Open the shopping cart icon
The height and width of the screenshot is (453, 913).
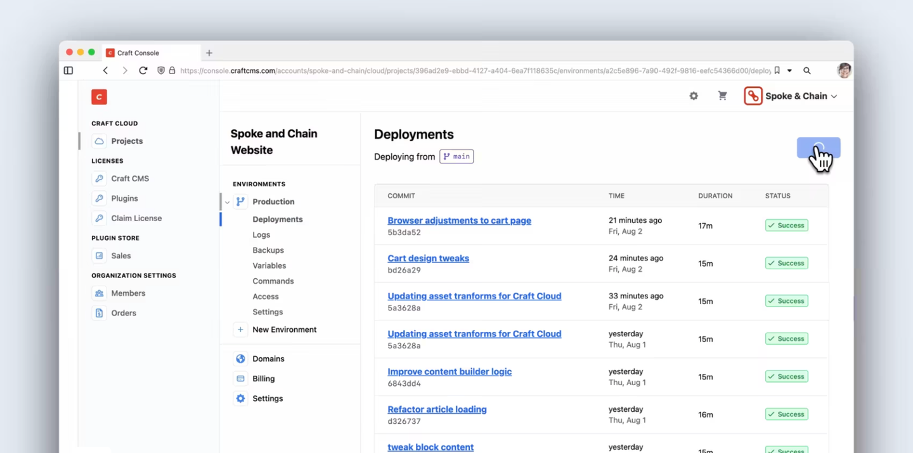(x=722, y=96)
